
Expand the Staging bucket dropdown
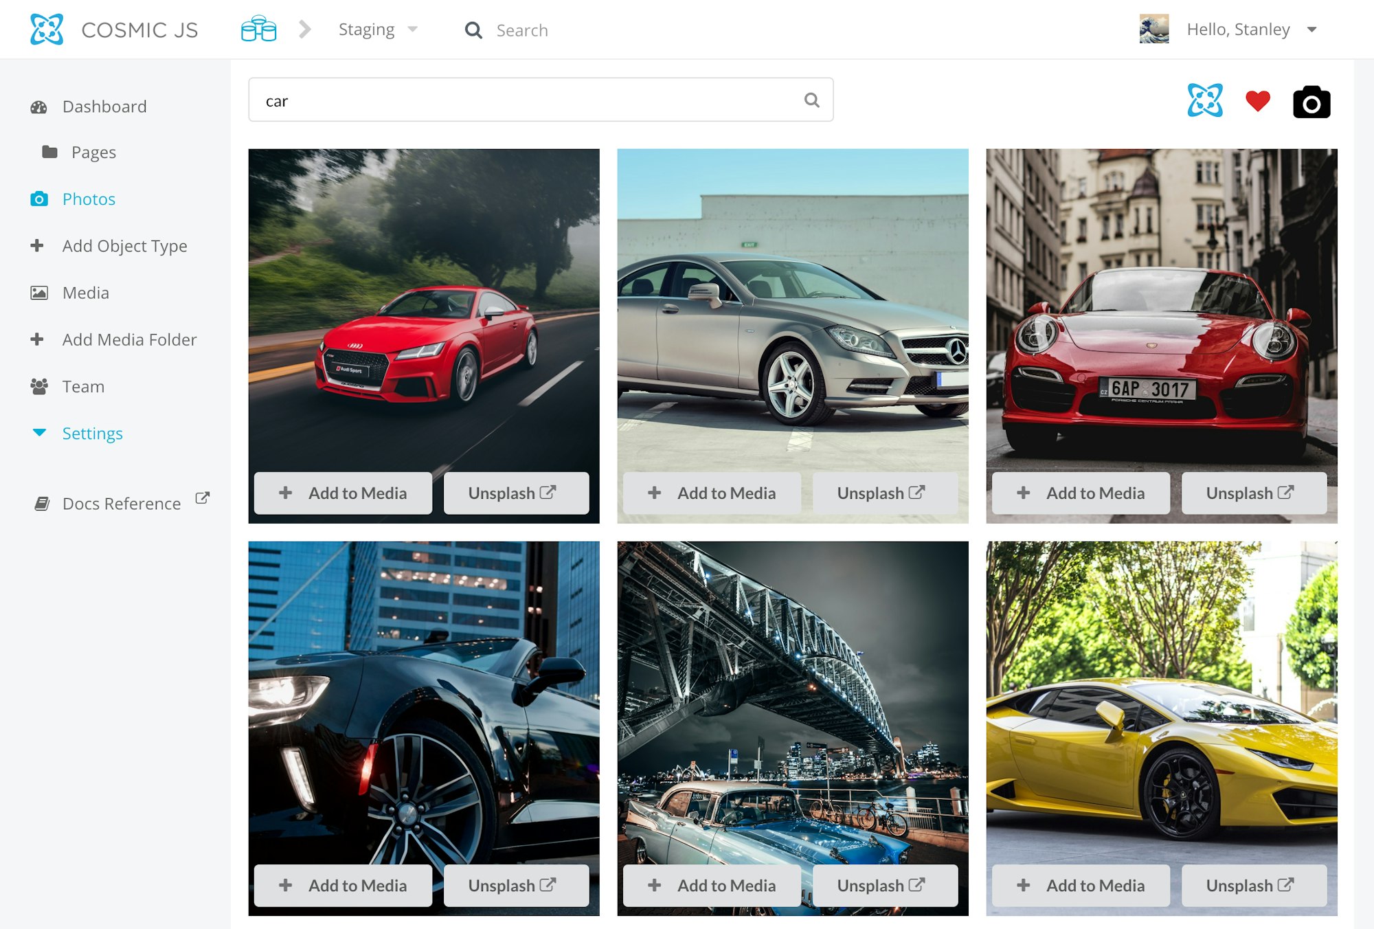tap(378, 30)
